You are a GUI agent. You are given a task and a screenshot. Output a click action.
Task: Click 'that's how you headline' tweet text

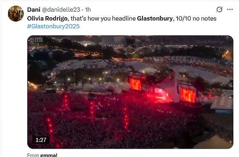pyautogui.click(x=103, y=18)
